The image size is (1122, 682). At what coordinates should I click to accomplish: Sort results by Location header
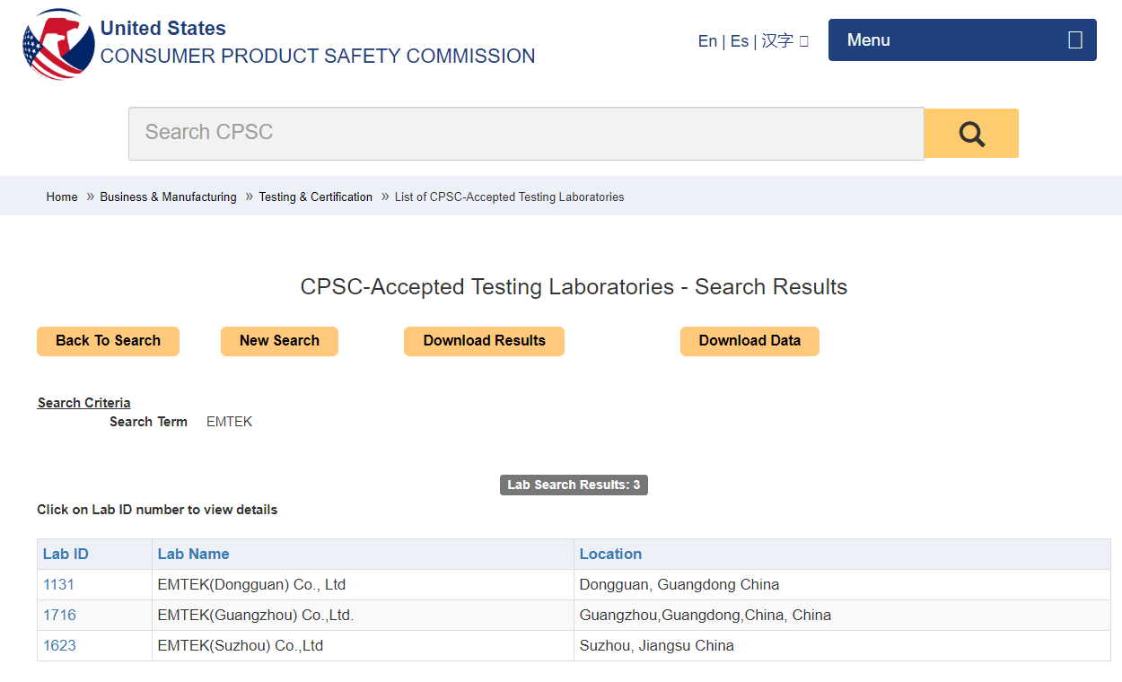click(610, 555)
